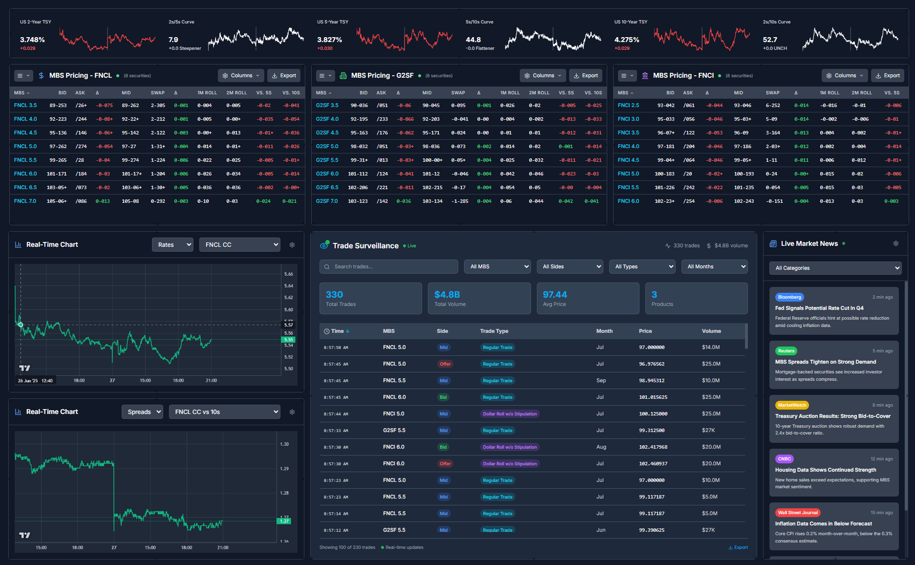This screenshot has height=565, width=915.
Task: Select the All Categories filter in Live Market News
Action: [x=835, y=268]
